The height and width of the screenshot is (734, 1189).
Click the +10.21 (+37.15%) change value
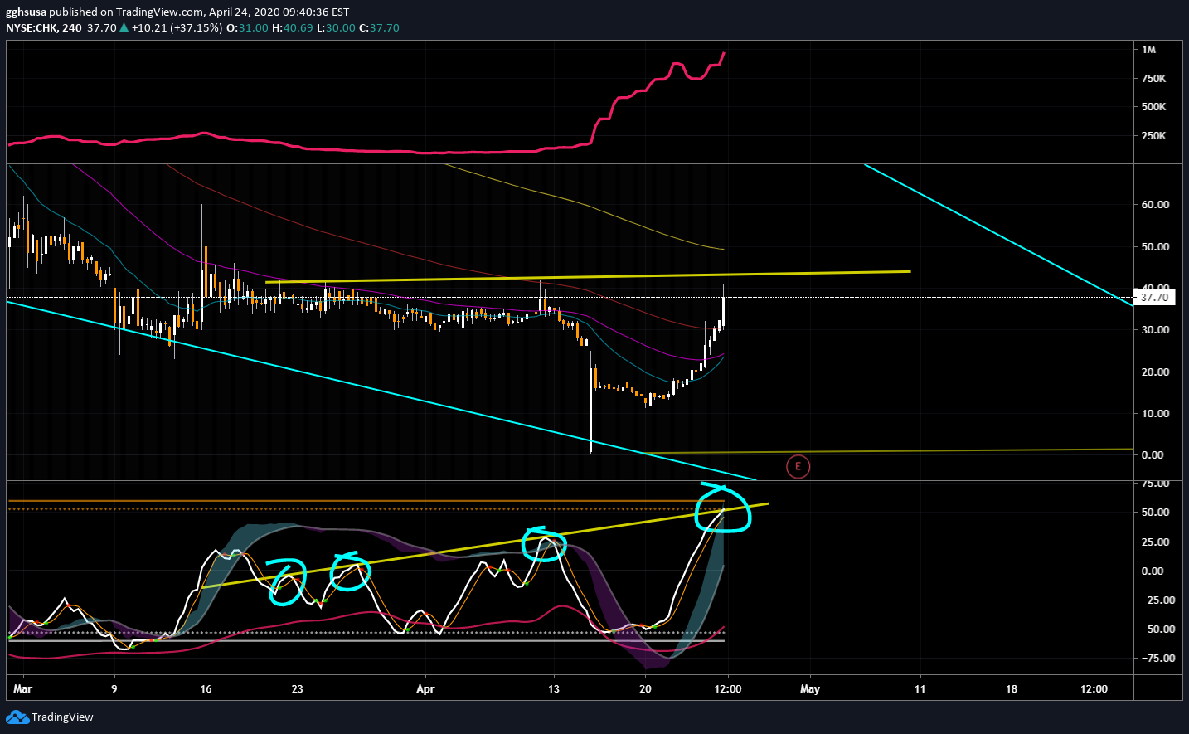pos(177,27)
